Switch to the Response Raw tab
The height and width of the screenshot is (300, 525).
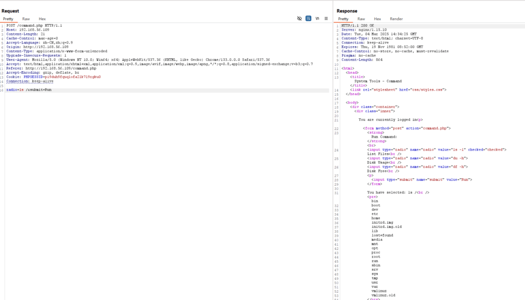tap(361, 19)
